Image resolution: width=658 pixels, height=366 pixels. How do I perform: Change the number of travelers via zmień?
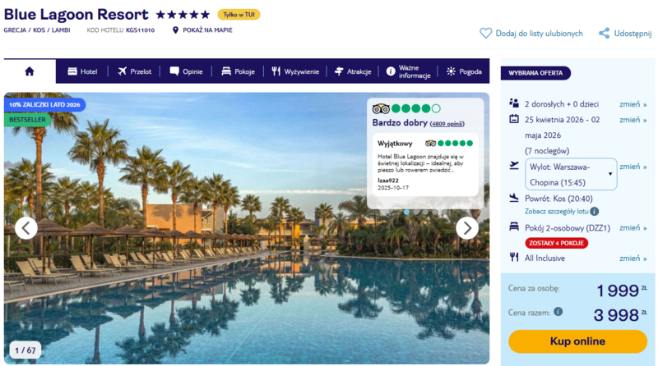633,104
